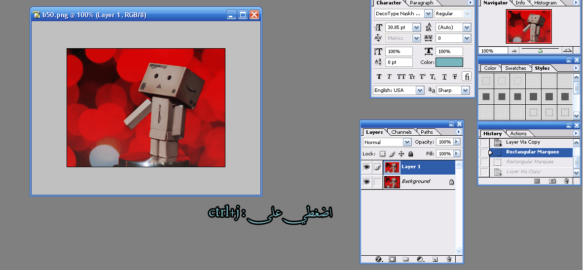Image resolution: width=583 pixels, height=270 pixels.
Task: Select the Layer Via Copy history state
Action: [x=523, y=142]
